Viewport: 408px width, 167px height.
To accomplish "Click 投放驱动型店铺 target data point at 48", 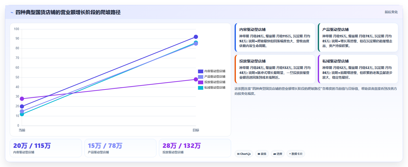I will [x=196, y=79].
